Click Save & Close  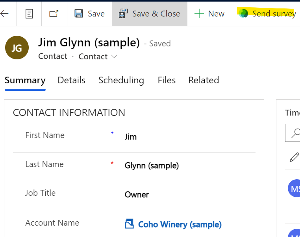(150, 14)
